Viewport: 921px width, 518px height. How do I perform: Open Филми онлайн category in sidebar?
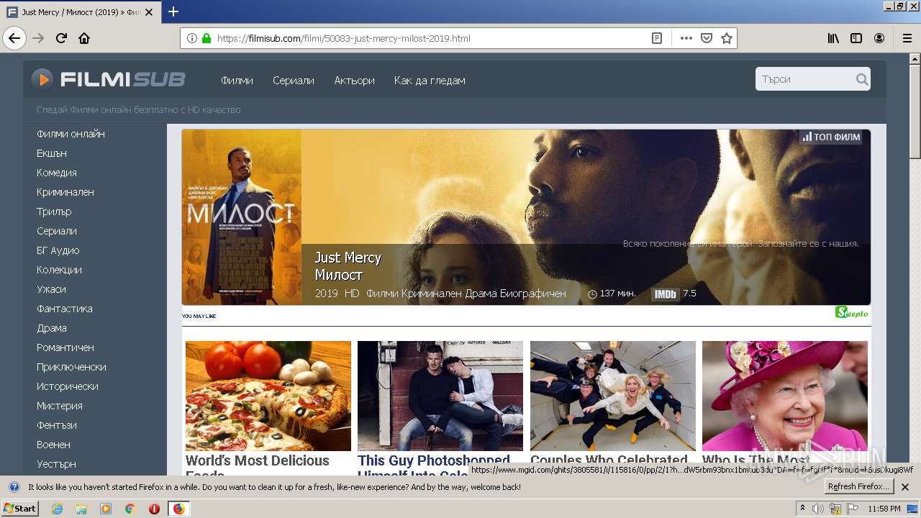(71, 134)
